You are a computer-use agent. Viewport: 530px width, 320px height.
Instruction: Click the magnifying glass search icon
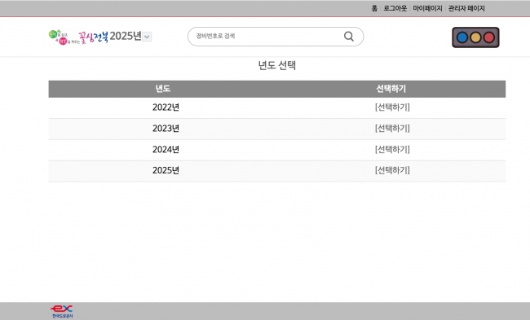click(349, 36)
